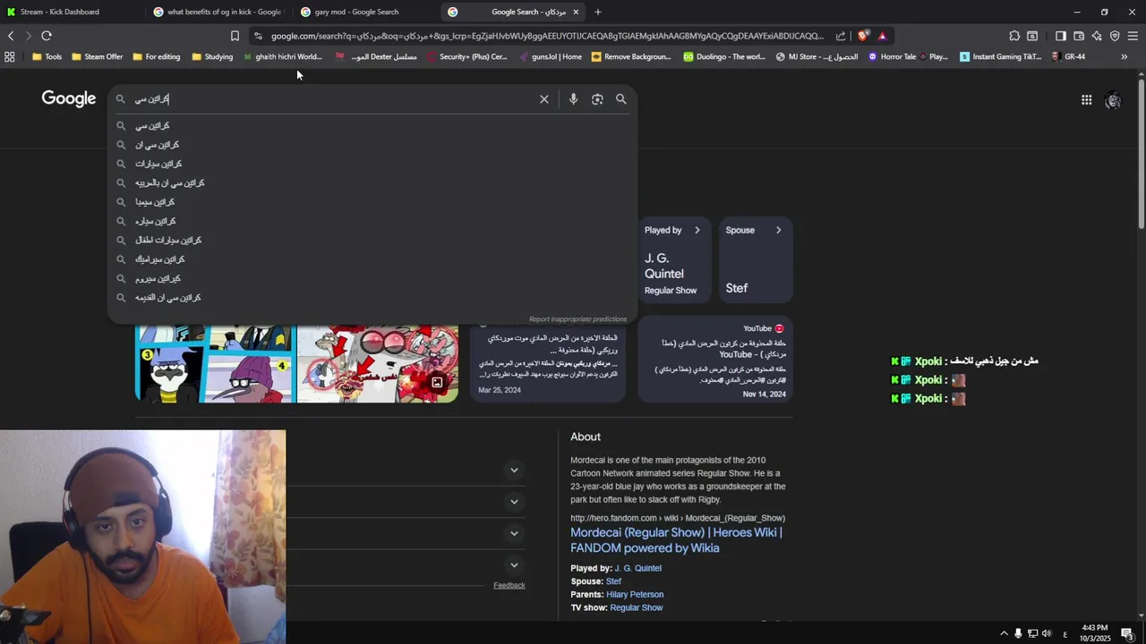Open the Google apps grid

click(x=1086, y=100)
